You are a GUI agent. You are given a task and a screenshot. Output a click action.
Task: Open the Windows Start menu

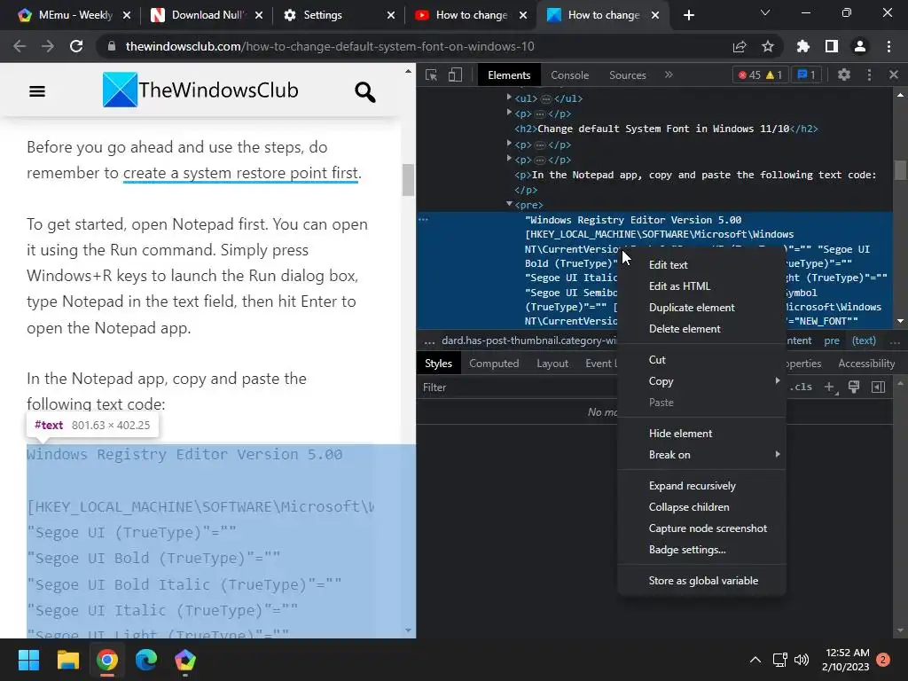(28, 660)
